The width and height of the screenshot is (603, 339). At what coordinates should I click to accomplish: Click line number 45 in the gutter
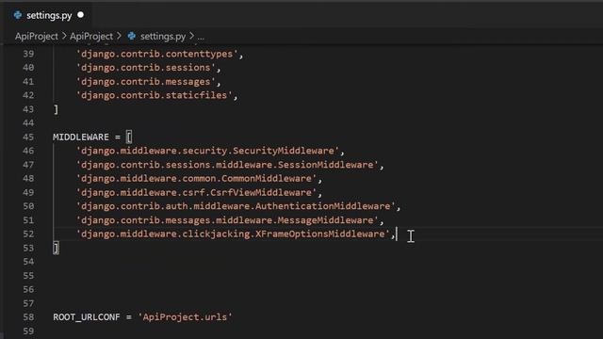click(x=28, y=137)
